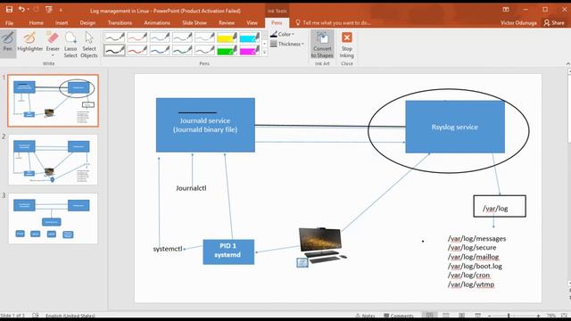This screenshot has width=571, height=321.
Task: Open the Undo history dropdown arrow
Action: pyautogui.click(x=28, y=10)
